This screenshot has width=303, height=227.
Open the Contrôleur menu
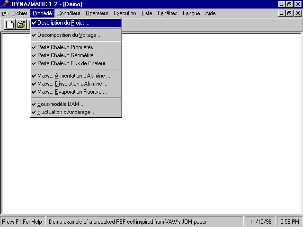coord(69,13)
